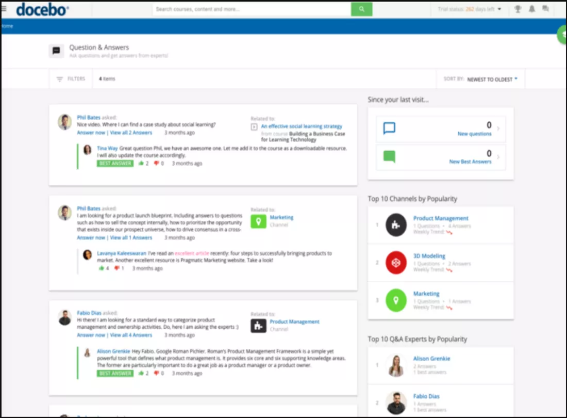Open the Filters panel
This screenshot has height=418, width=567.
71,79
